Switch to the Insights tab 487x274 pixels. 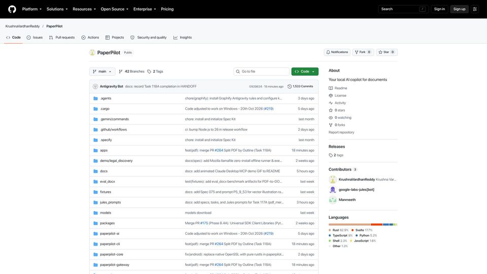[x=183, y=37]
